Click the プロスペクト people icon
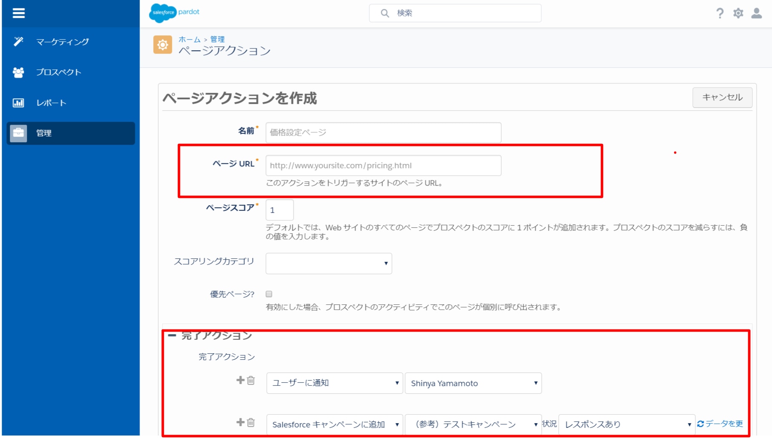This screenshot has height=438, width=772. point(18,72)
